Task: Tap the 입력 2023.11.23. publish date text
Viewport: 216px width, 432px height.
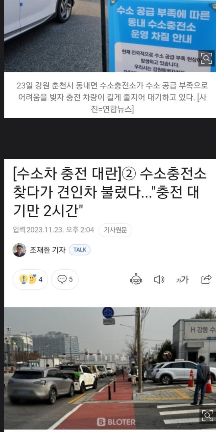Action: pos(54,230)
